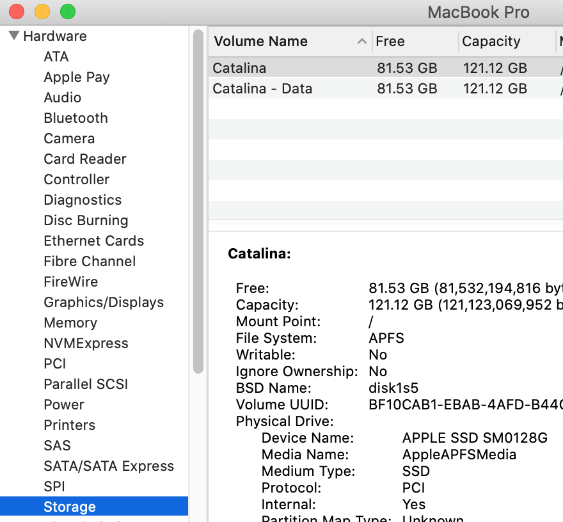This screenshot has height=522, width=563.
Task: Click the Free bytes value in details
Action: pos(466,288)
